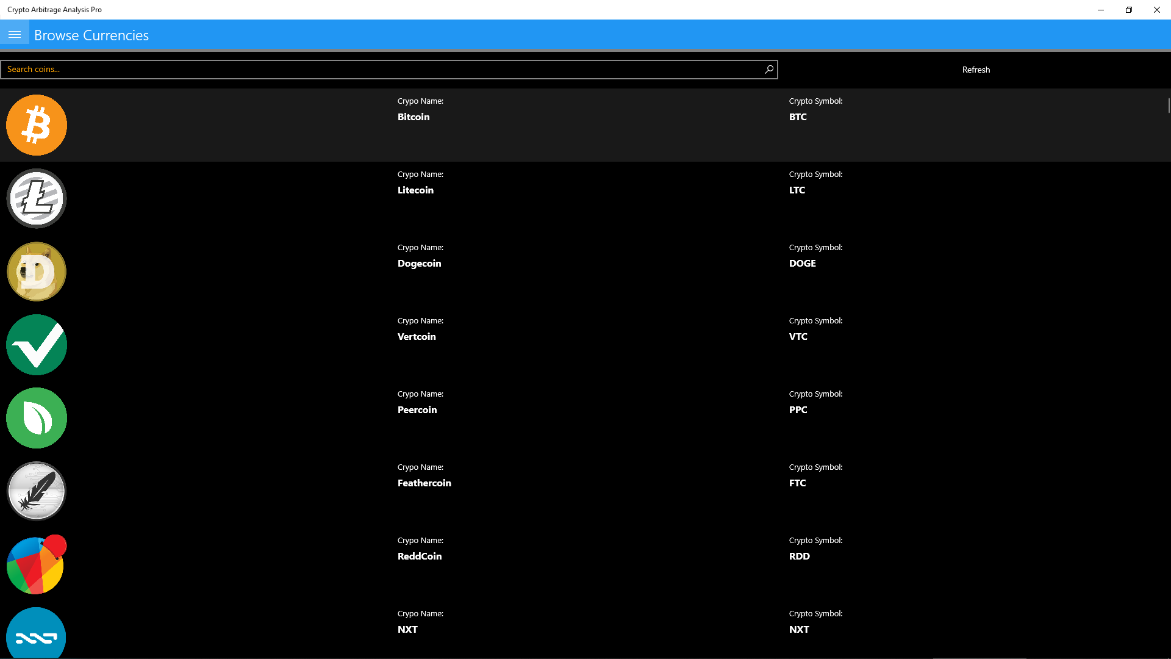Click the Peercoin leaf logo
Viewport: 1171px width, 659px height.
point(37,418)
